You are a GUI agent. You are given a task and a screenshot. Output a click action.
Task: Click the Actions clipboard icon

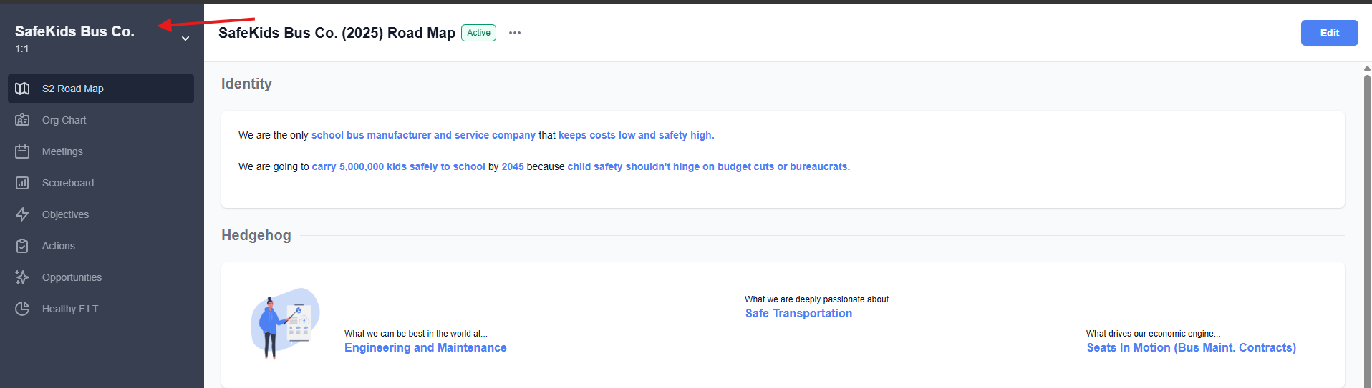coord(22,246)
